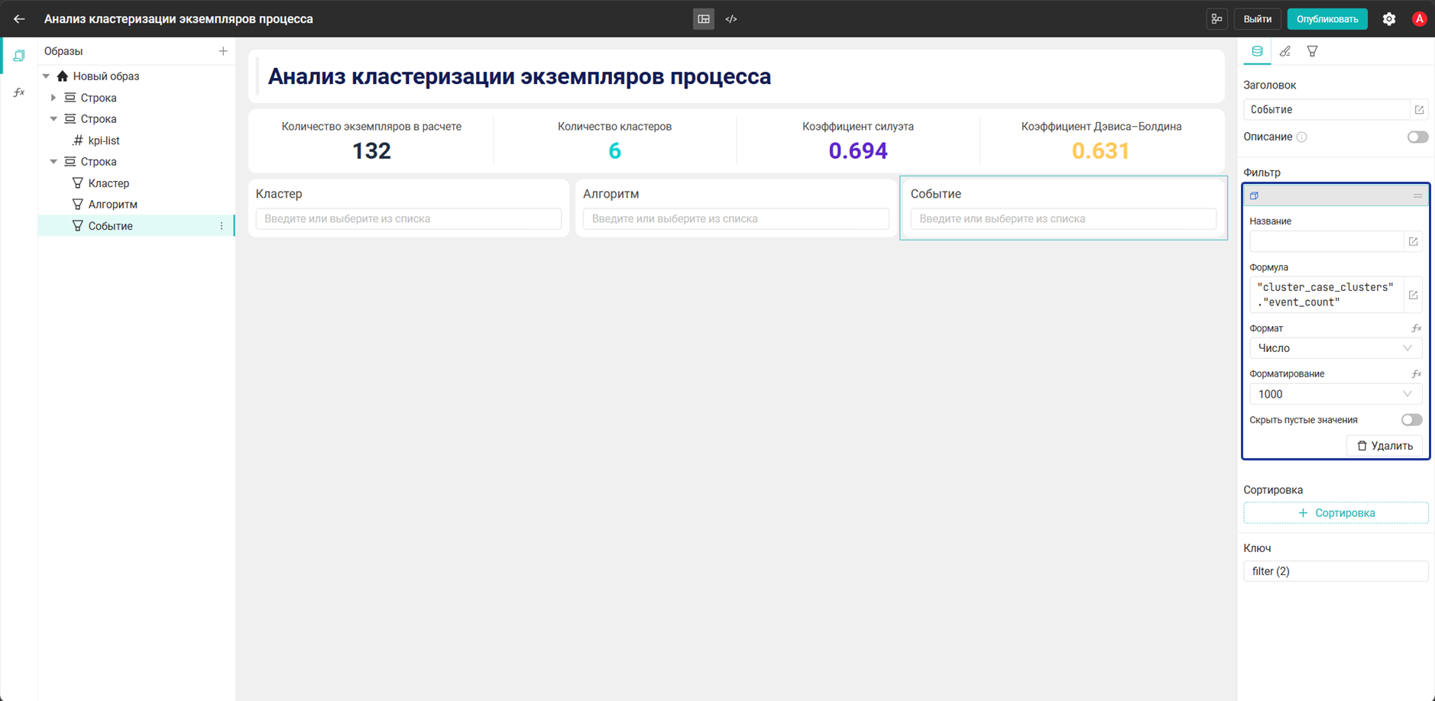
Task: Click the fx icon next to Формат
Action: click(1416, 328)
